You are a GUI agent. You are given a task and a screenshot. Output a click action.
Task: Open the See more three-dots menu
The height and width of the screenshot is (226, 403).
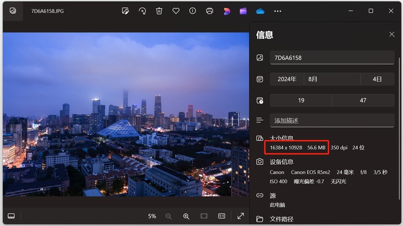pos(278,11)
